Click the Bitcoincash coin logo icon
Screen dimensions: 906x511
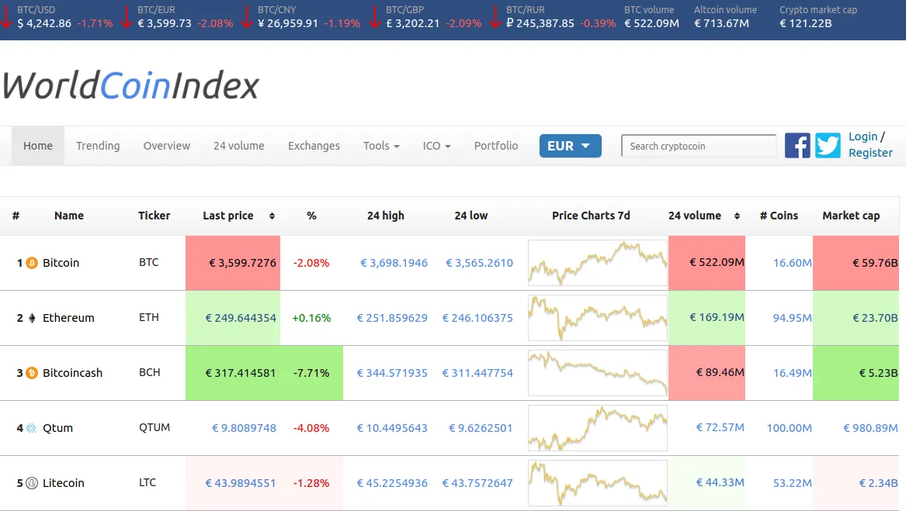click(x=32, y=373)
